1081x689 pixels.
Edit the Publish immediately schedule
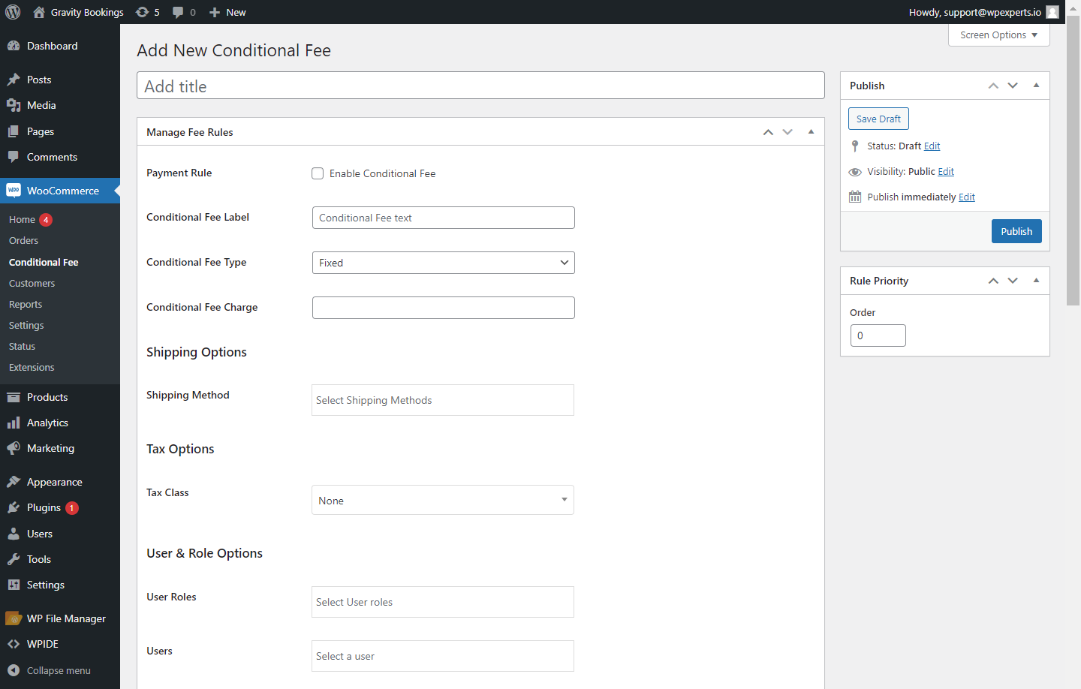pyautogui.click(x=967, y=197)
